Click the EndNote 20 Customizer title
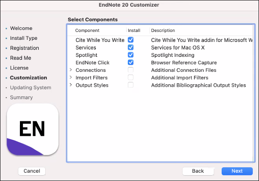Image resolution: width=259 pixels, height=181 pixels. point(129,5)
